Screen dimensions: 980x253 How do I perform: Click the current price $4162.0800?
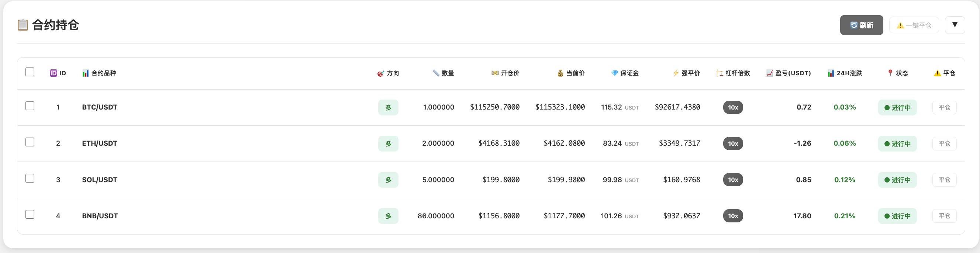565,143
